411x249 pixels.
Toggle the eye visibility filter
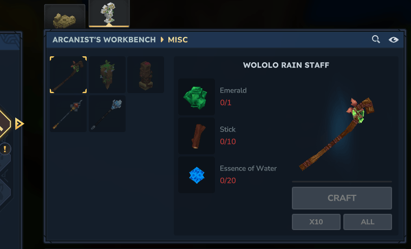[394, 40]
